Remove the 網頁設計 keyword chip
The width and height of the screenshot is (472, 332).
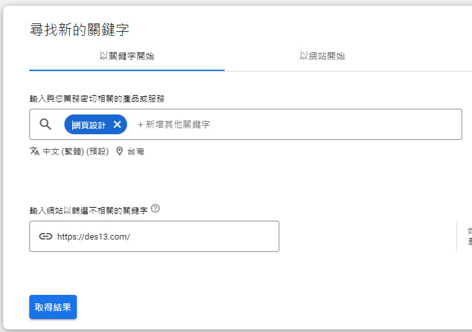117,124
